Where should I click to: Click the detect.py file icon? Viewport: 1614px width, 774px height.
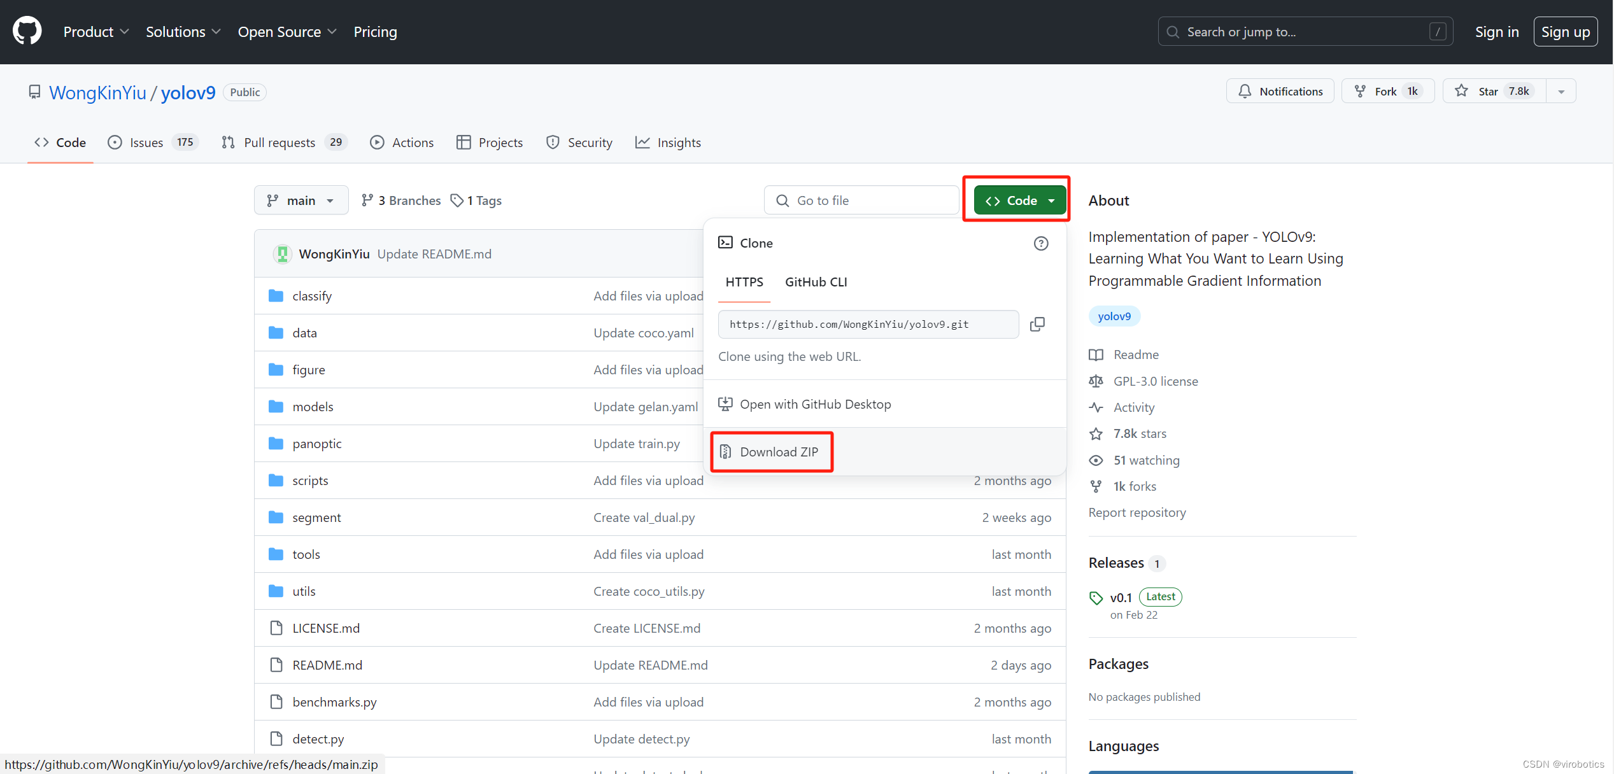tap(276, 738)
